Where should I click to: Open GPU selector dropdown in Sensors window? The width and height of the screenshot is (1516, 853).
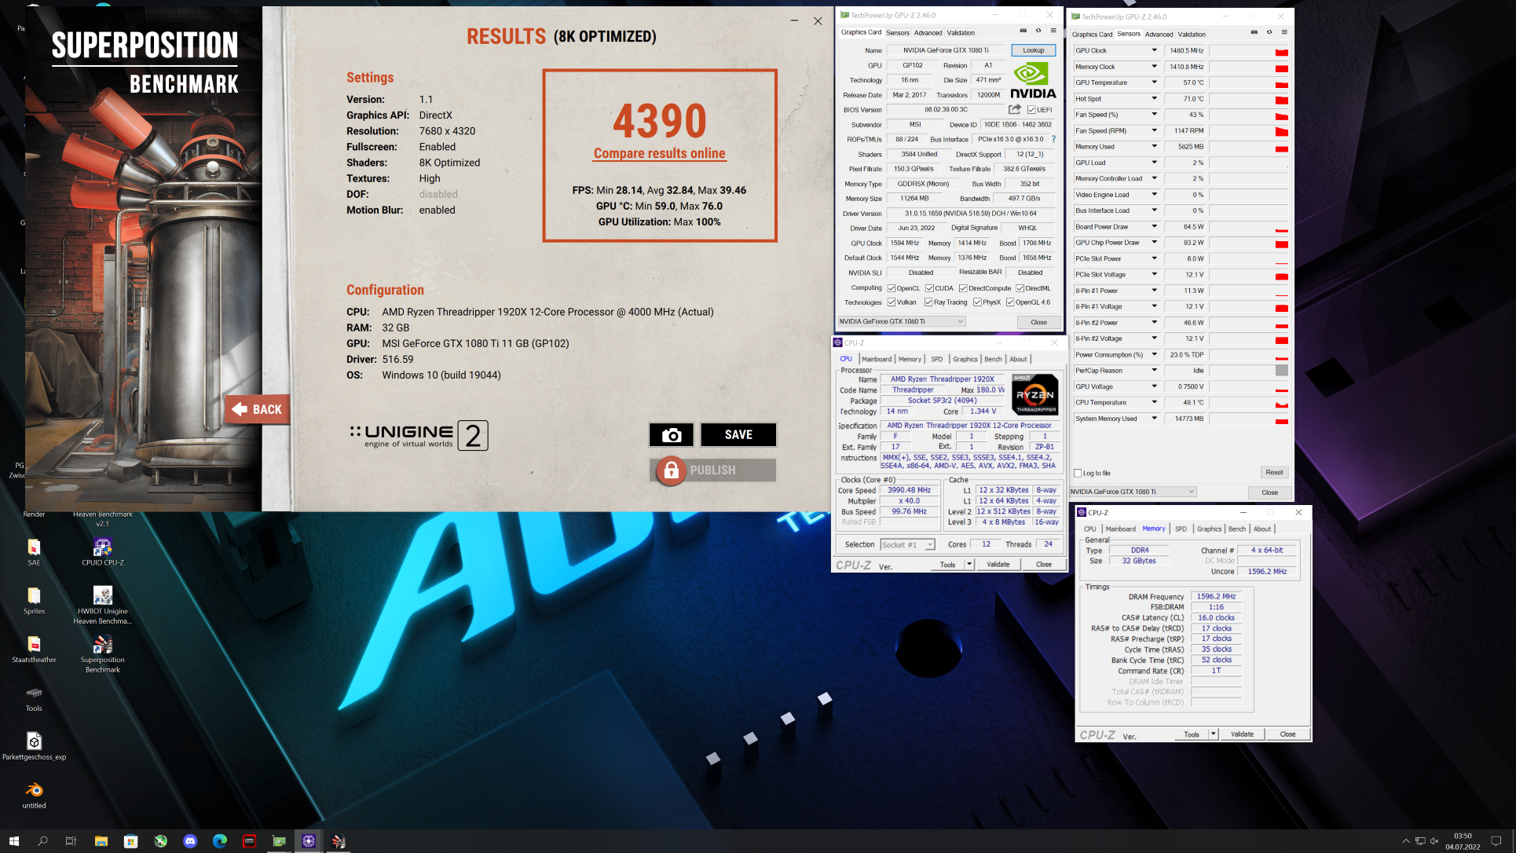click(x=1133, y=492)
